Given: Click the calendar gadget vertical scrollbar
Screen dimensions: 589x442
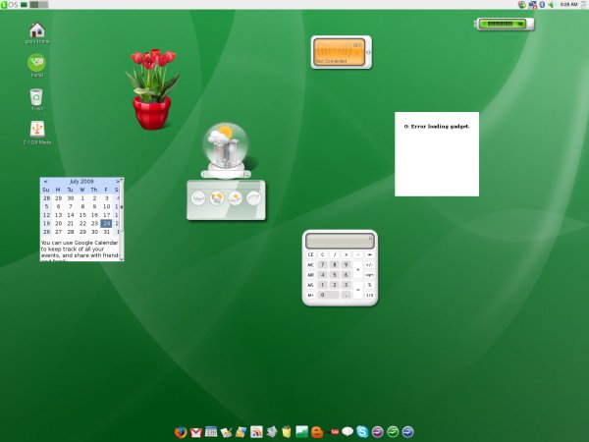Looking at the screenshot, I should point(122,219).
